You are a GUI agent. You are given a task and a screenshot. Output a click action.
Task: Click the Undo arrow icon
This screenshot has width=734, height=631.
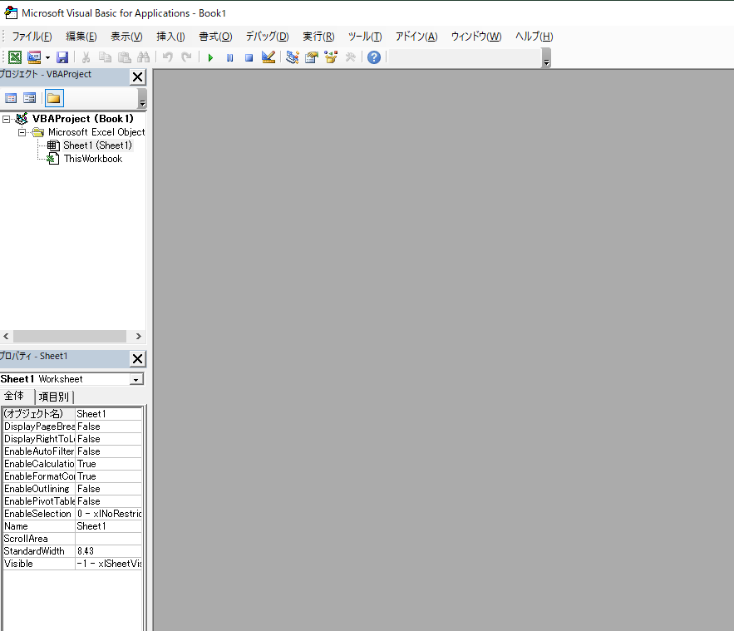point(168,57)
